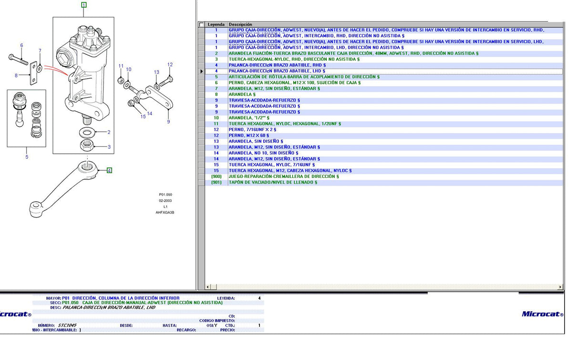Screen dimensions: 579x362
Task: Select callout 3 beside the hex nut
Action: pos(109,147)
